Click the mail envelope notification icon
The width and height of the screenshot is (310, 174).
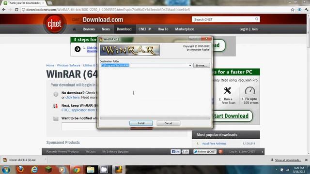(x=56, y=118)
